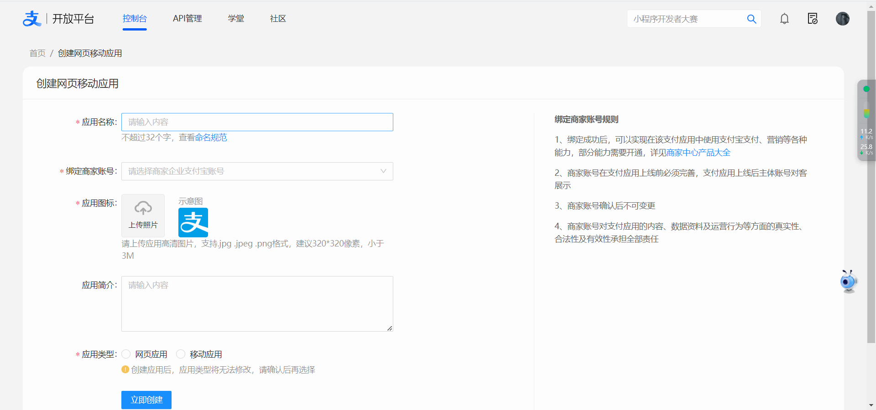This screenshot has width=876, height=410.
Task: Click the dropdown chevron for merchant account
Action: [383, 171]
